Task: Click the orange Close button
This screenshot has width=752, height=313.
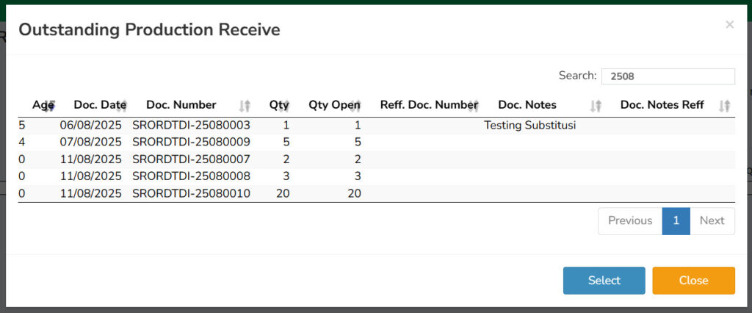Action: [x=693, y=281]
